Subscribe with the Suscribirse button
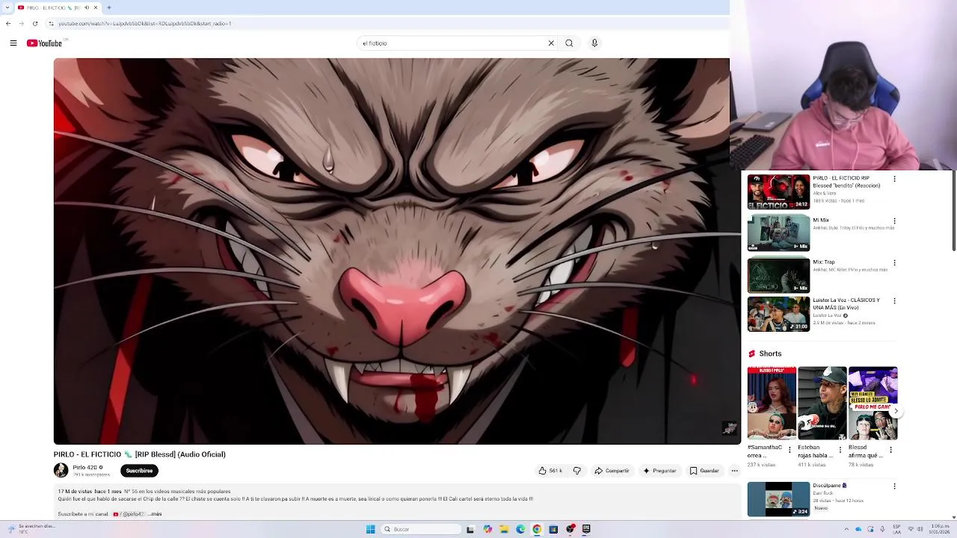Viewport: 957px width, 538px height. [139, 471]
